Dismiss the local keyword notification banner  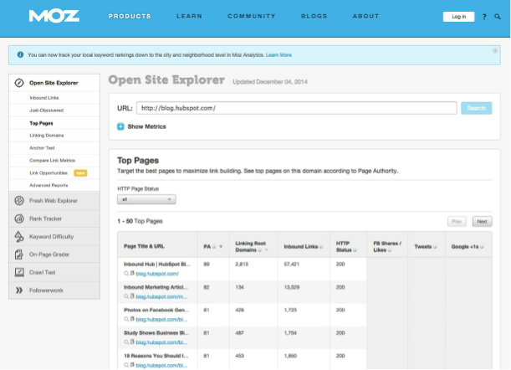495,50
